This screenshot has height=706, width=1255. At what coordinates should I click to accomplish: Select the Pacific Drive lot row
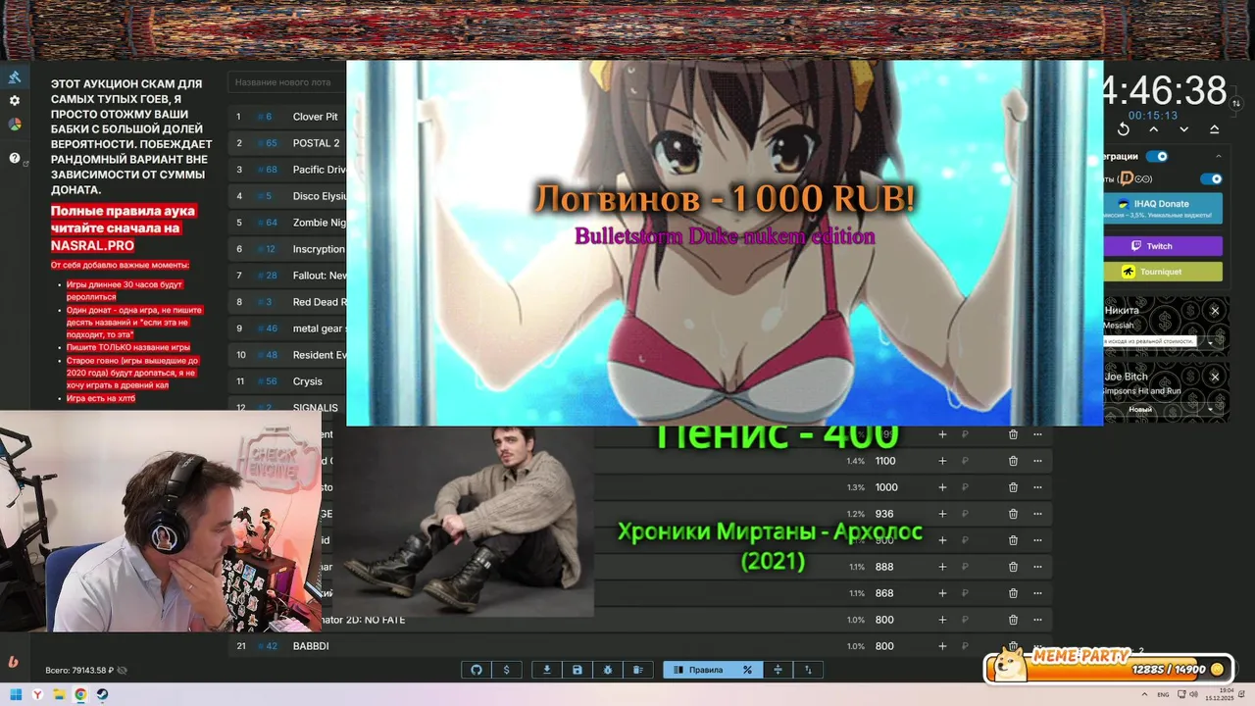pyautogui.click(x=288, y=170)
